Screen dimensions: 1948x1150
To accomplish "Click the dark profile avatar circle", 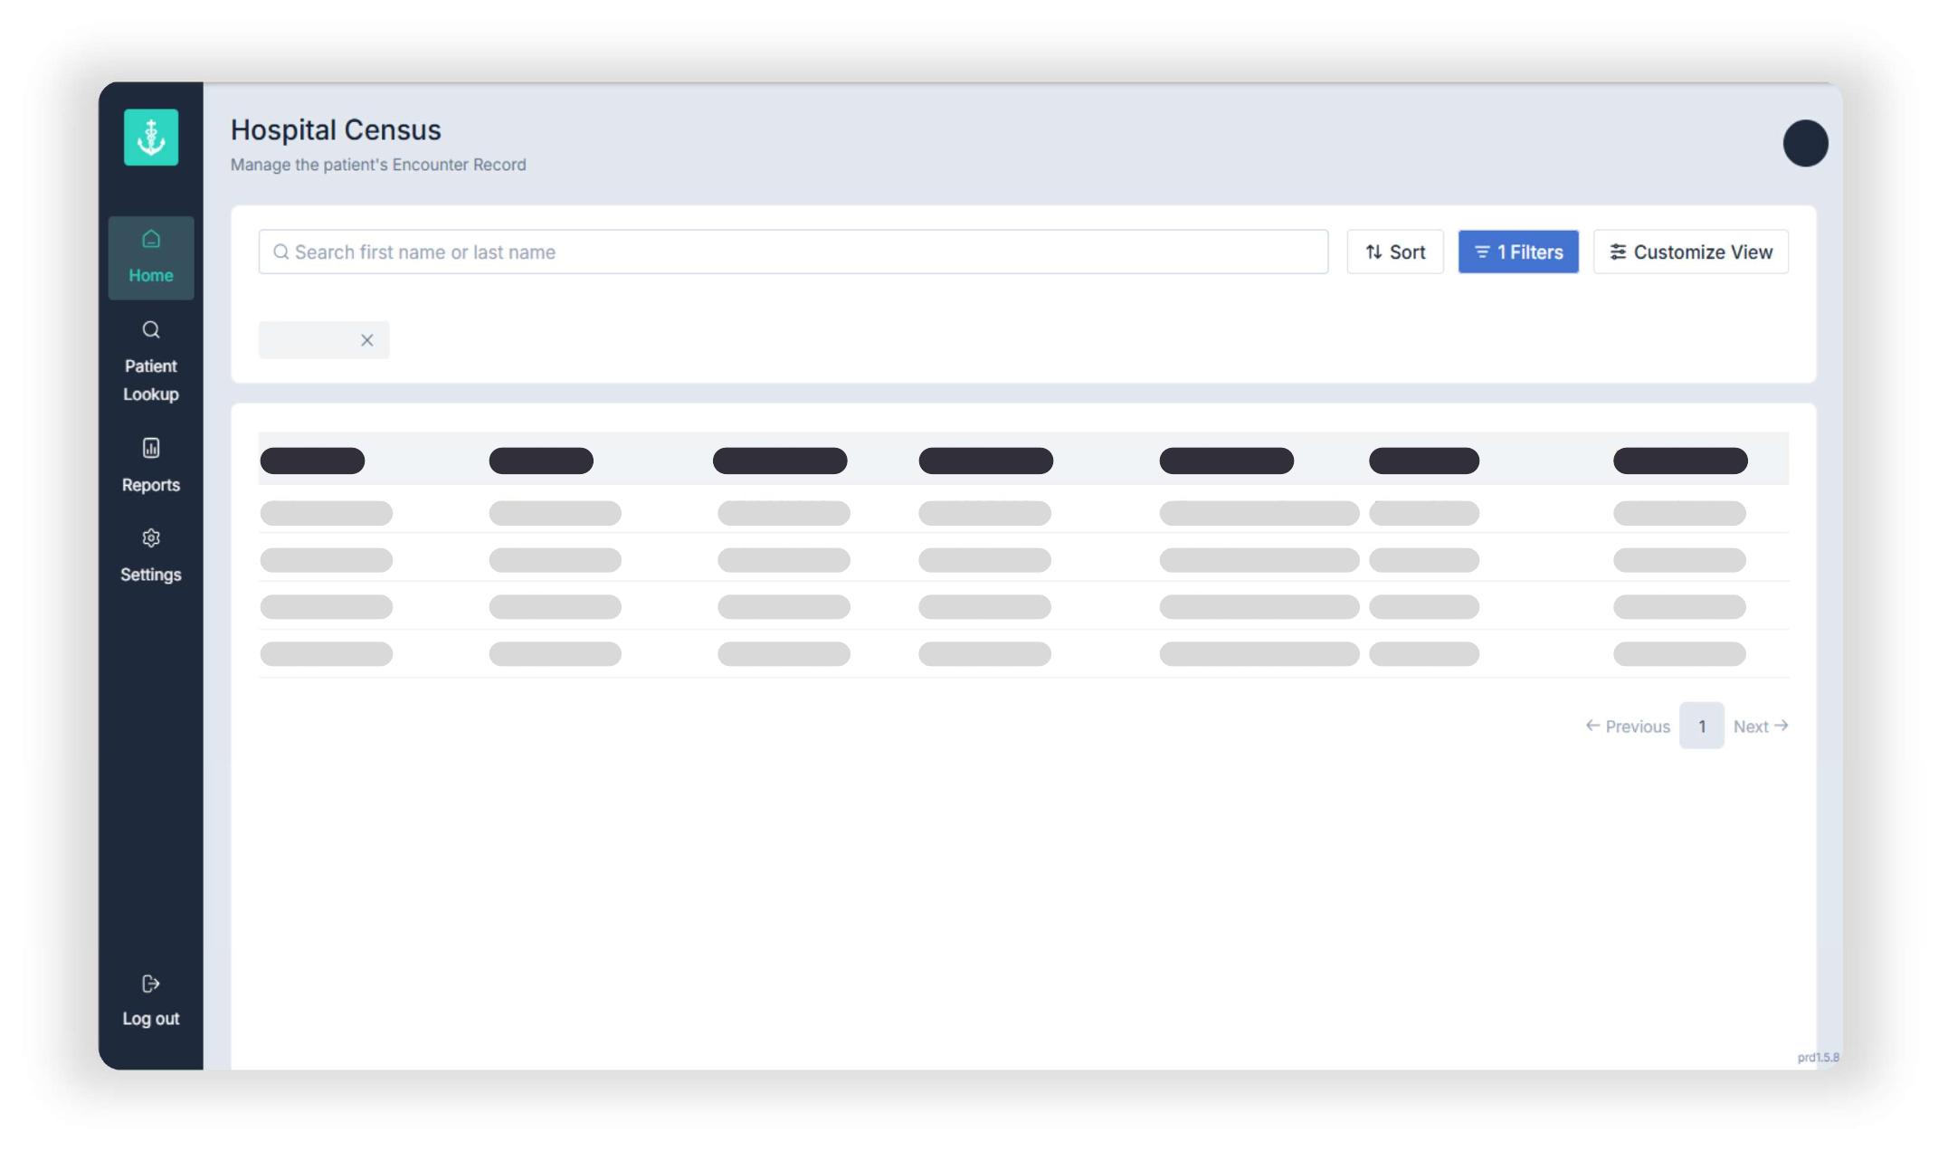I will tap(1805, 143).
